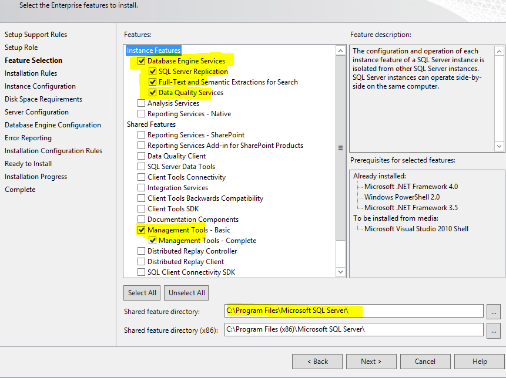Check Data Quality Client option
Image resolution: width=506 pixels, height=378 pixels.
142,156
